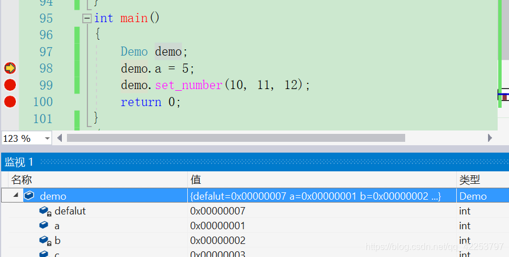Click the int keyword on line 95
Image resolution: width=509 pixels, height=257 pixels.
coord(103,18)
